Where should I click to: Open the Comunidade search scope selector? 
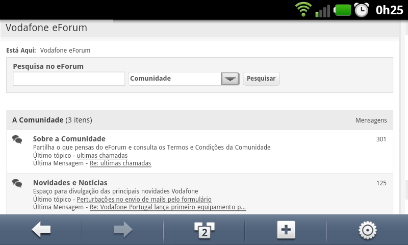click(x=184, y=79)
